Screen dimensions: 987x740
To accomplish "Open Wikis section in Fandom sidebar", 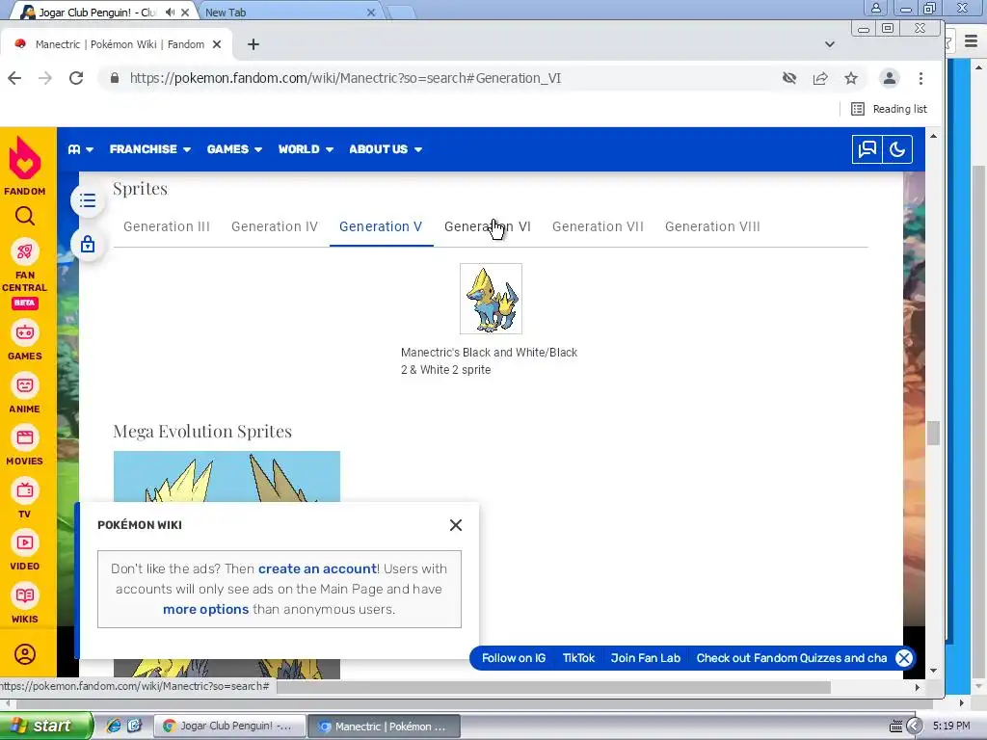I will tap(24, 604).
